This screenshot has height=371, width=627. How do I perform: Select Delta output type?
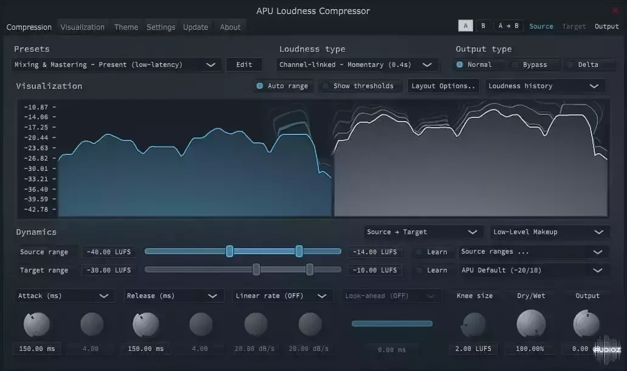coord(588,64)
